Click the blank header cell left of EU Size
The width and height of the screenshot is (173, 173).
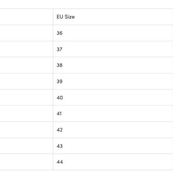[x=27, y=17]
